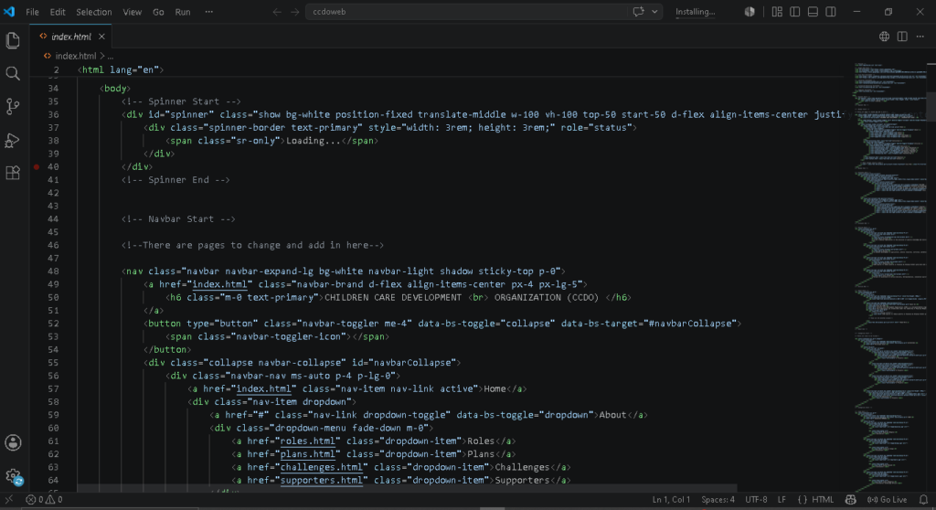Change file encoding UTF-8
Screen dimensions: 936x510
(x=756, y=500)
